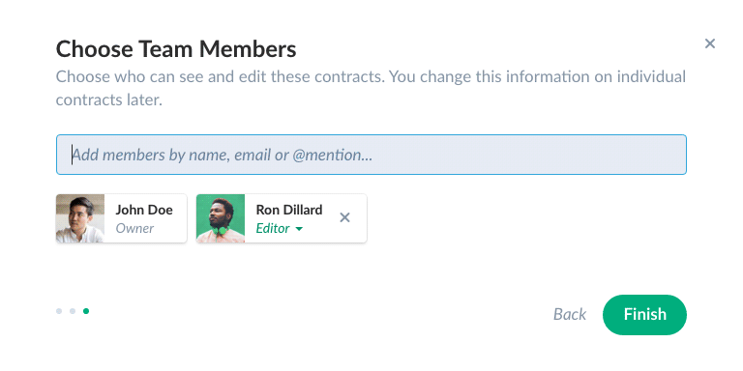
Task: Close the Choose Team Members dialog
Action: 709,43
